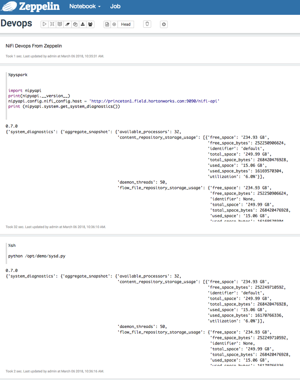This screenshot has width=300, height=380.
Task: Click the version control commit icon
Action: (x=107, y=24)
